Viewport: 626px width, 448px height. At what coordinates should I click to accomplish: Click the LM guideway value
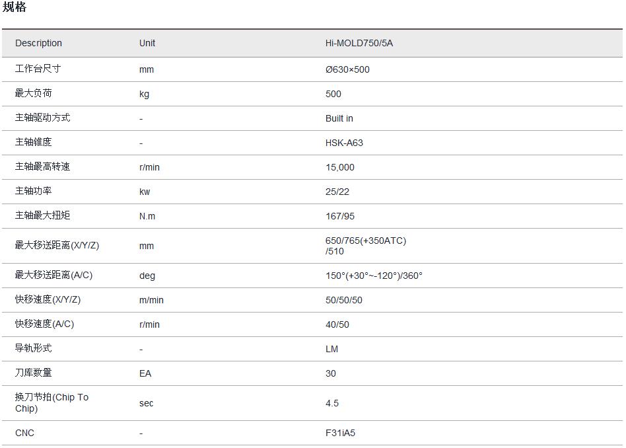[331, 349]
